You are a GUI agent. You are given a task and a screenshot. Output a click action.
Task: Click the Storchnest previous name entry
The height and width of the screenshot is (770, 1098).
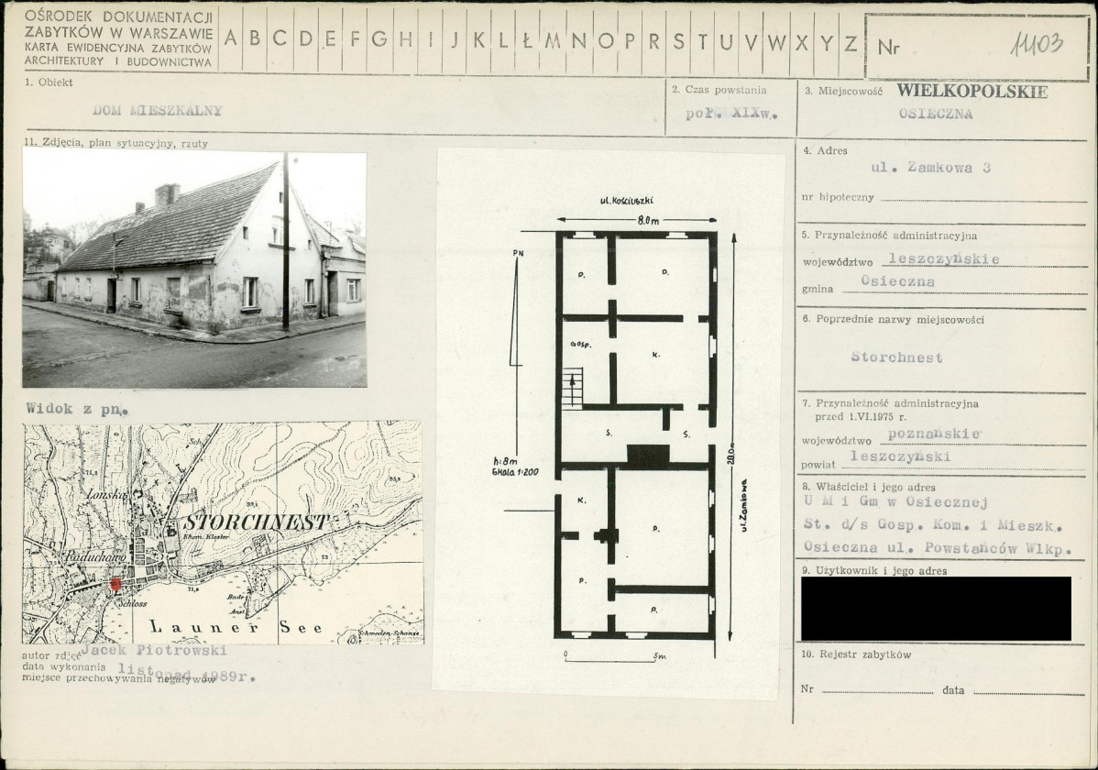tap(896, 357)
